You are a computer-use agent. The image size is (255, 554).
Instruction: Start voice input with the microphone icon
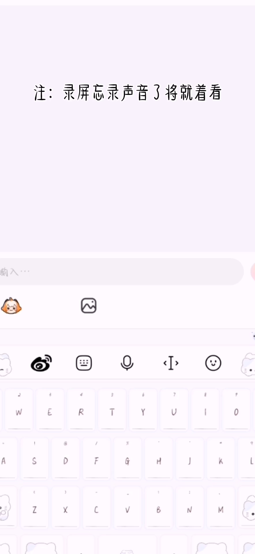(x=127, y=363)
